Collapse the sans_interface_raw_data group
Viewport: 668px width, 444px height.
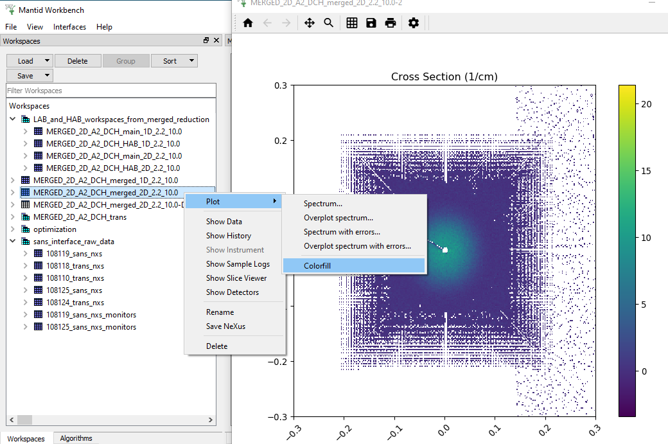click(x=13, y=242)
